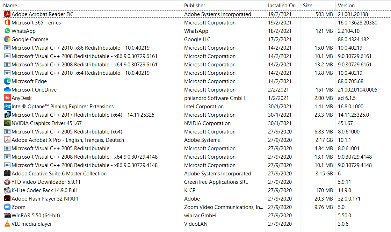The image size is (391, 232).
Task: Click version 'ad 6.1.5'
Action: 347,98
